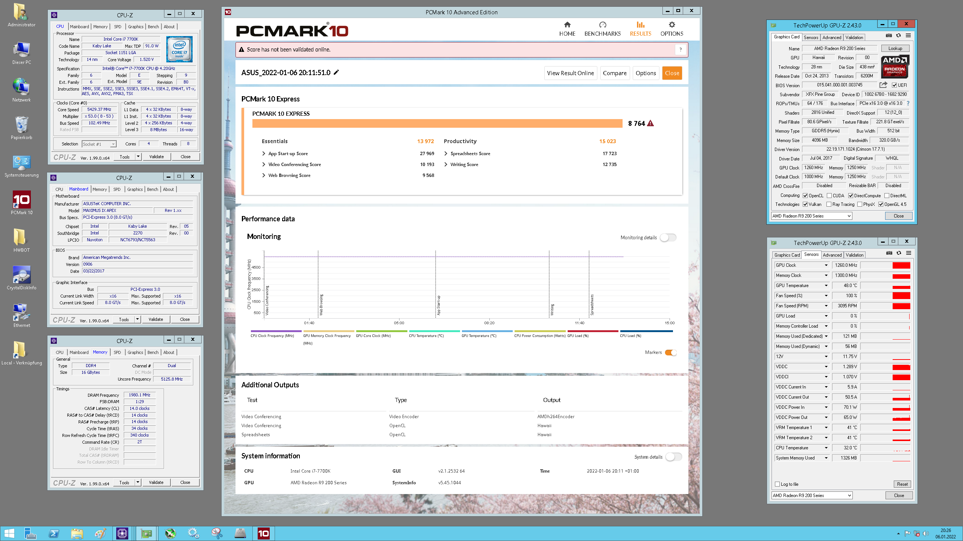Toggle the UEFI checkbox in GPU-Z
This screenshot has height=541, width=963.
(895, 85)
